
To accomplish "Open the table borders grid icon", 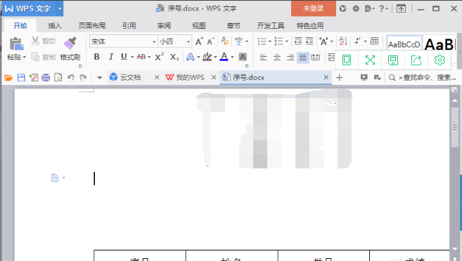I will (374, 41).
